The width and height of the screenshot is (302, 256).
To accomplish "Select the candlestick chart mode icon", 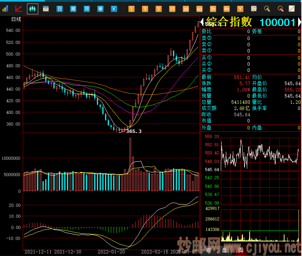I will pyautogui.click(x=32, y=9).
